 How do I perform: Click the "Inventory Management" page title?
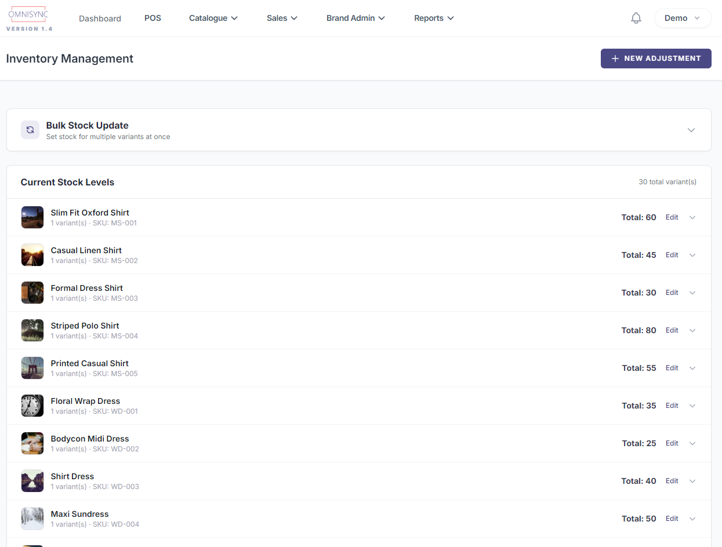[70, 59]
